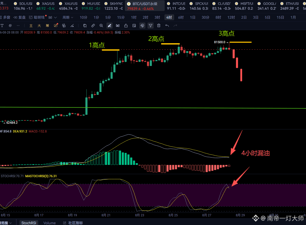Open the XAG/USD silver ticker tab
Screen dimensions: 306x225
tap(46, 6)
